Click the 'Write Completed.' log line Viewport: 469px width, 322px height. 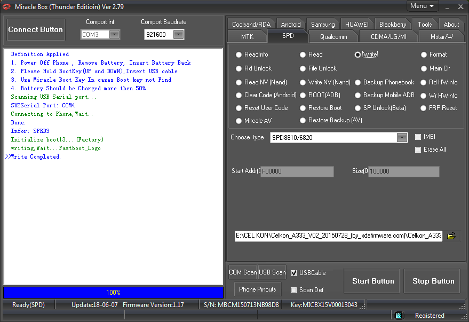pos(36,157)
